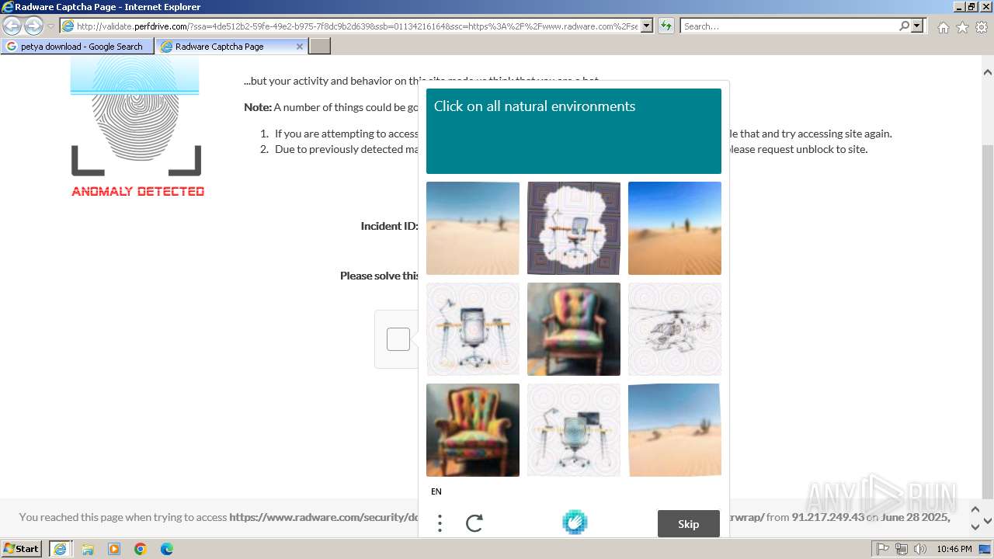
Task: Click the volume speaker tray icon
Action: tap(920, 549)
